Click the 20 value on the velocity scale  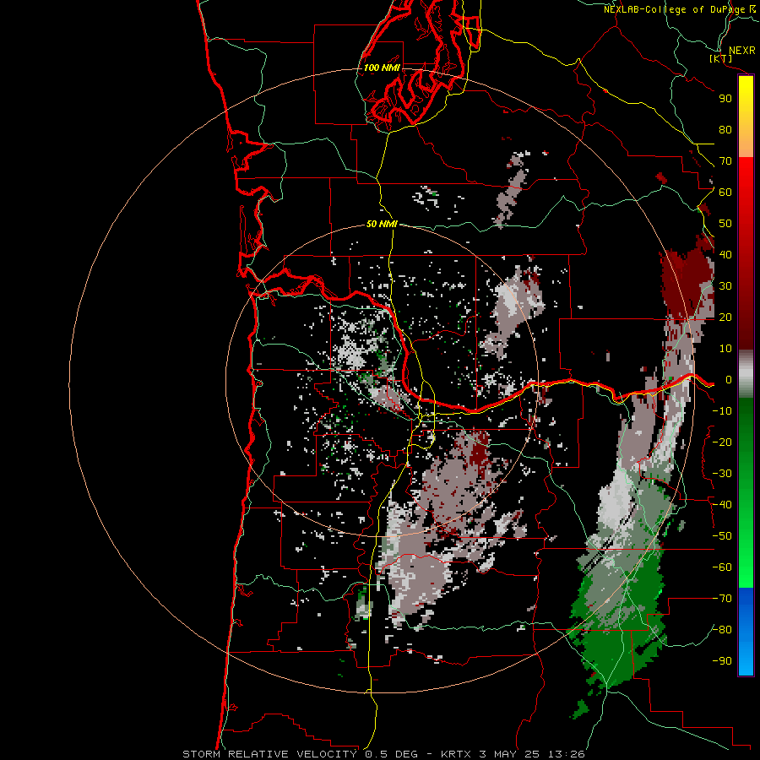[x=725, y=318]
